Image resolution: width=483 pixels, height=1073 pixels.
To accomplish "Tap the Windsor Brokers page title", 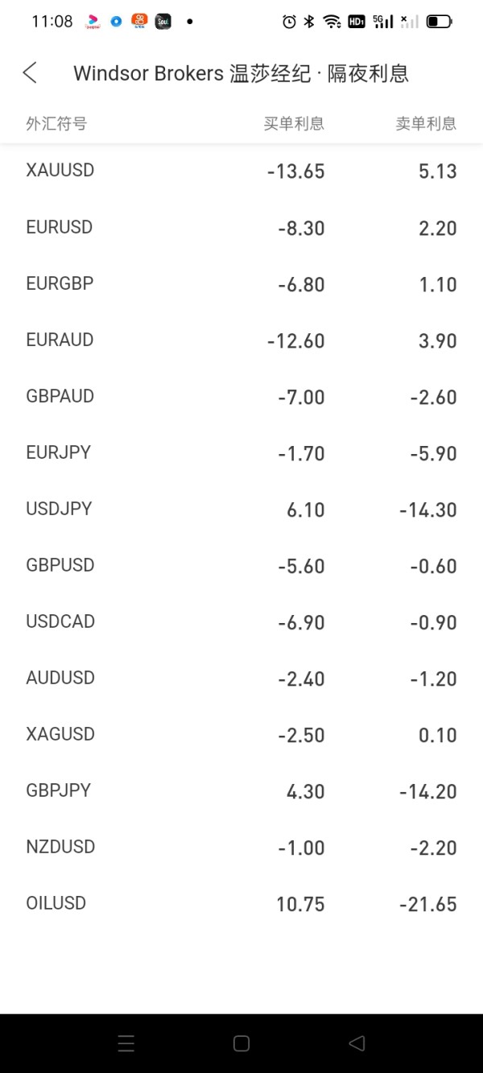I will 241,74.
